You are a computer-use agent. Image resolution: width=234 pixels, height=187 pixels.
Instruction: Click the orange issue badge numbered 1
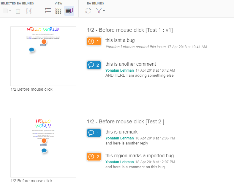pos(94,41)
